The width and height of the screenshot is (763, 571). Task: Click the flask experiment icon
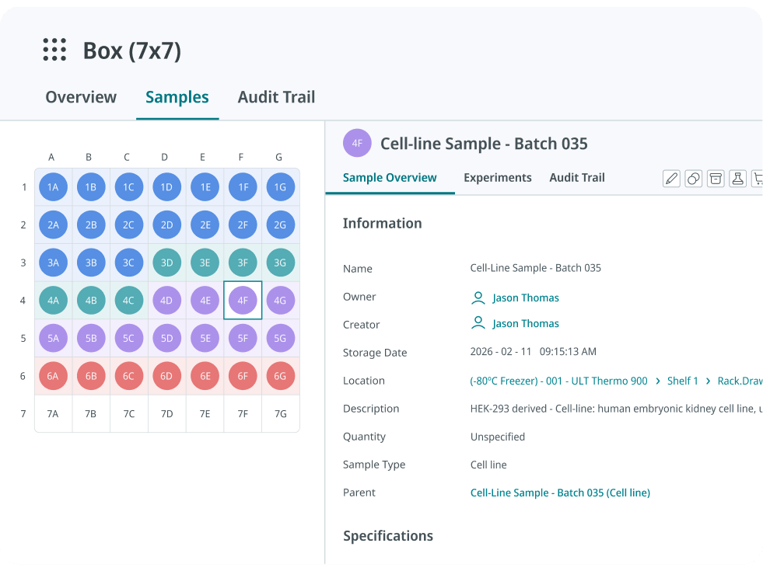(x=737, y=179)
